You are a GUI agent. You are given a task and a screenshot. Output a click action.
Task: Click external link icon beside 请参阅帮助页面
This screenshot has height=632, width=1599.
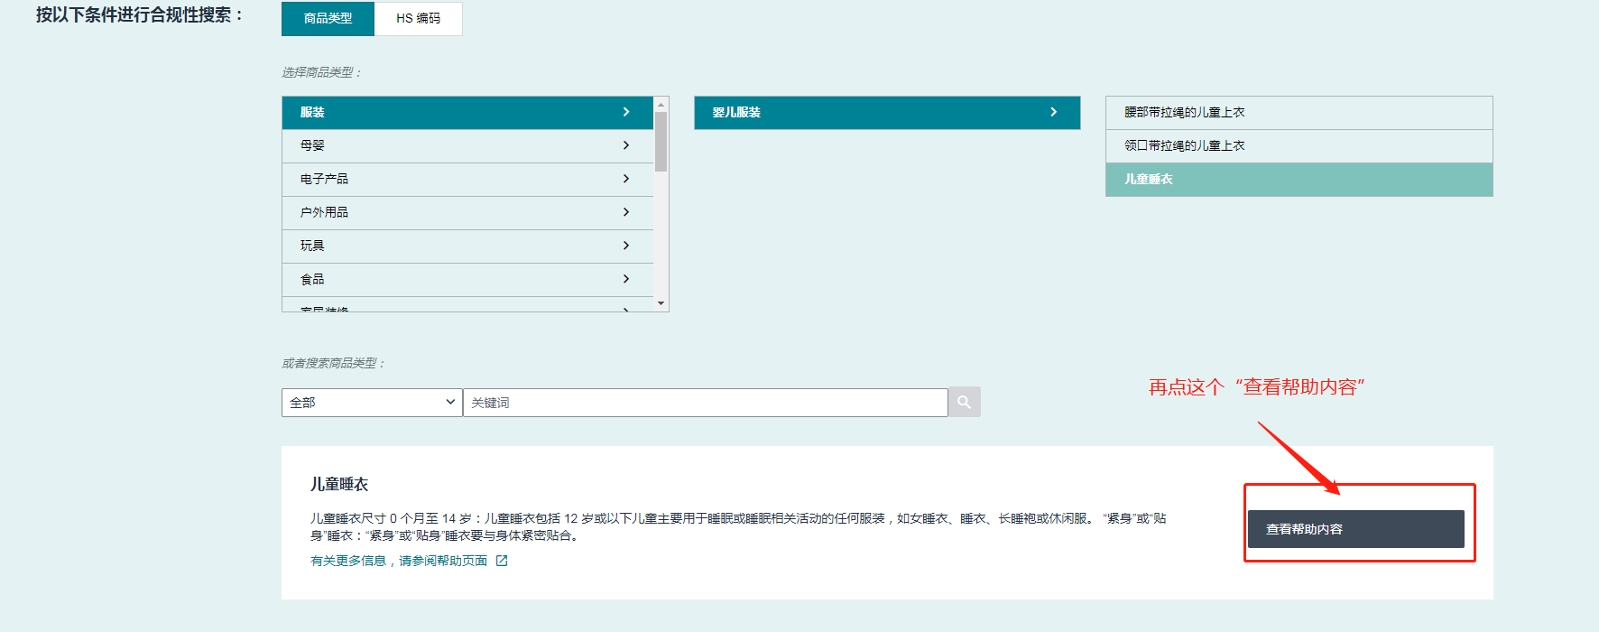502,561
